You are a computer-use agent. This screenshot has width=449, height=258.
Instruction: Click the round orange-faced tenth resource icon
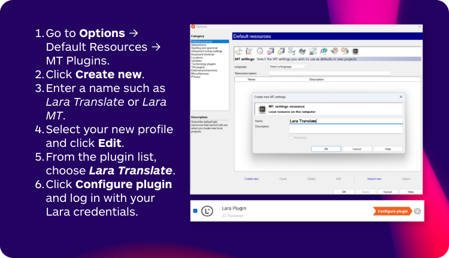point(334,51)
